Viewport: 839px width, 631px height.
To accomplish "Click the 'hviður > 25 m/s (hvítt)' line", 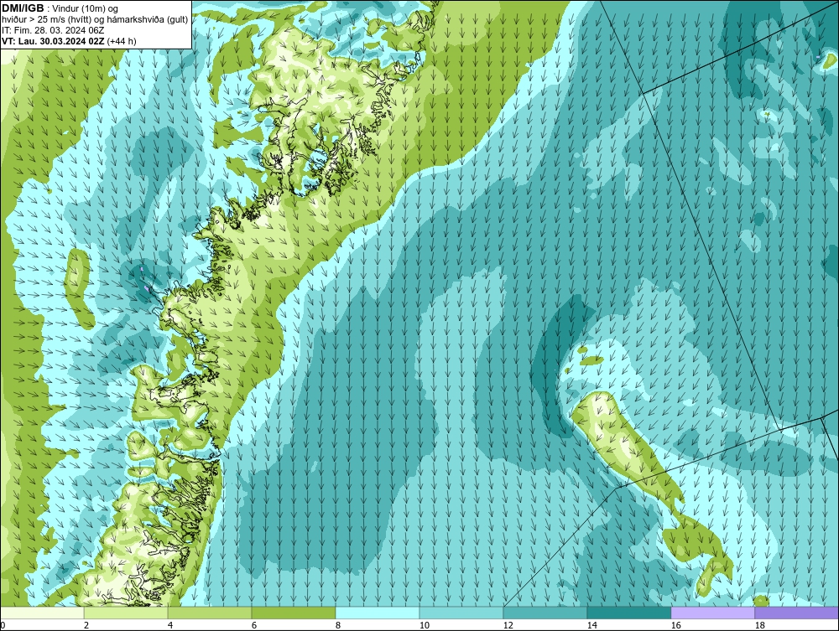I will pos(95,19).
